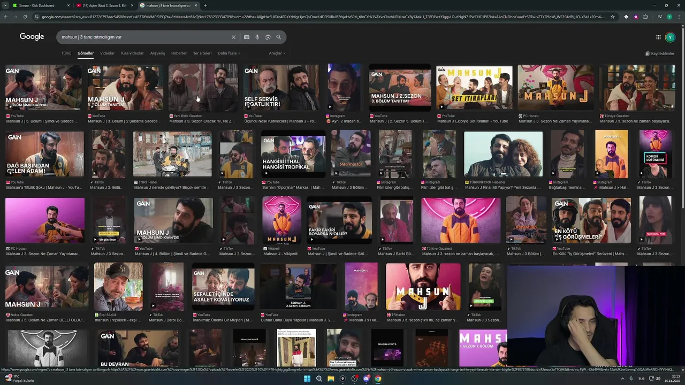Switch to the Kısa videolar tab
The width and height of the screenshot is (685, 385).
[132, 53]
